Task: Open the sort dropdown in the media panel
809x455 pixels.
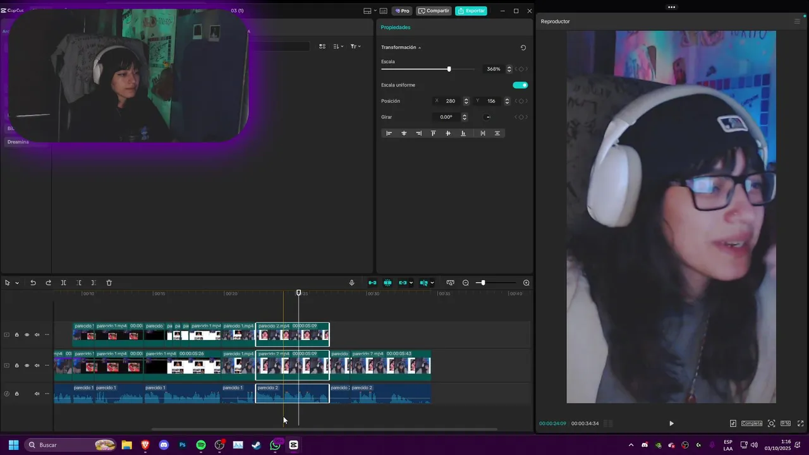Action: [338, 46]
